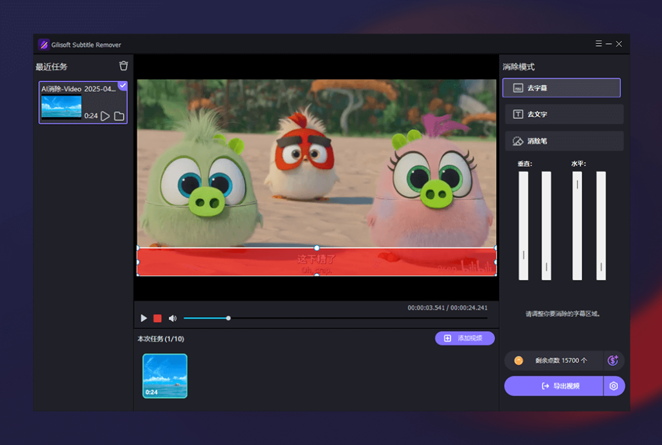Screen dimensions: 662x445
Task: Click the 添加视频 add video button
Action: [x=464, y=338]
